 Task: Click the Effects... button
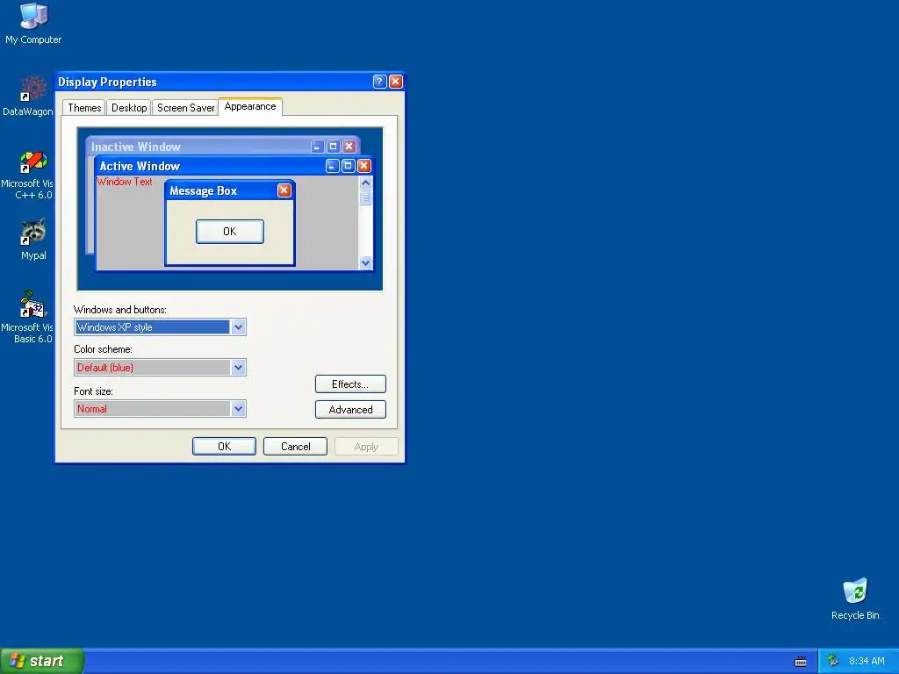click(x=350, y=384)
